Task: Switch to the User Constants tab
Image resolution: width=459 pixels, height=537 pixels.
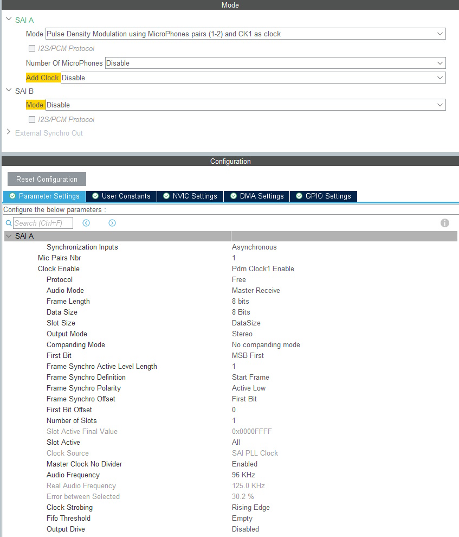Action: pos(124,196)
